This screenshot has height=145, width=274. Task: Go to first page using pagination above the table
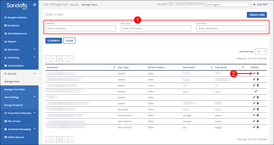tap(48, 59)
